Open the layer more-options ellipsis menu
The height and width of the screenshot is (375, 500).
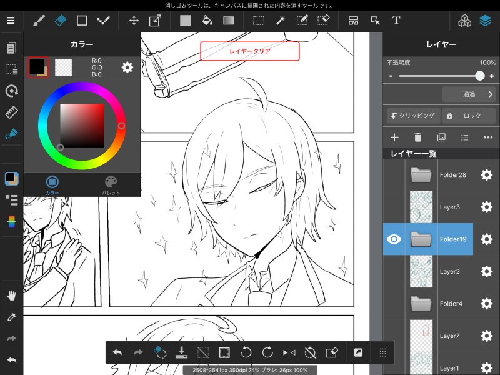click(x=488, y=137)
